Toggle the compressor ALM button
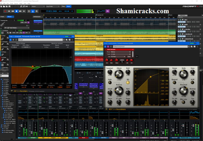Viewport: 203px width, 141px height. [x=192, y=83]
